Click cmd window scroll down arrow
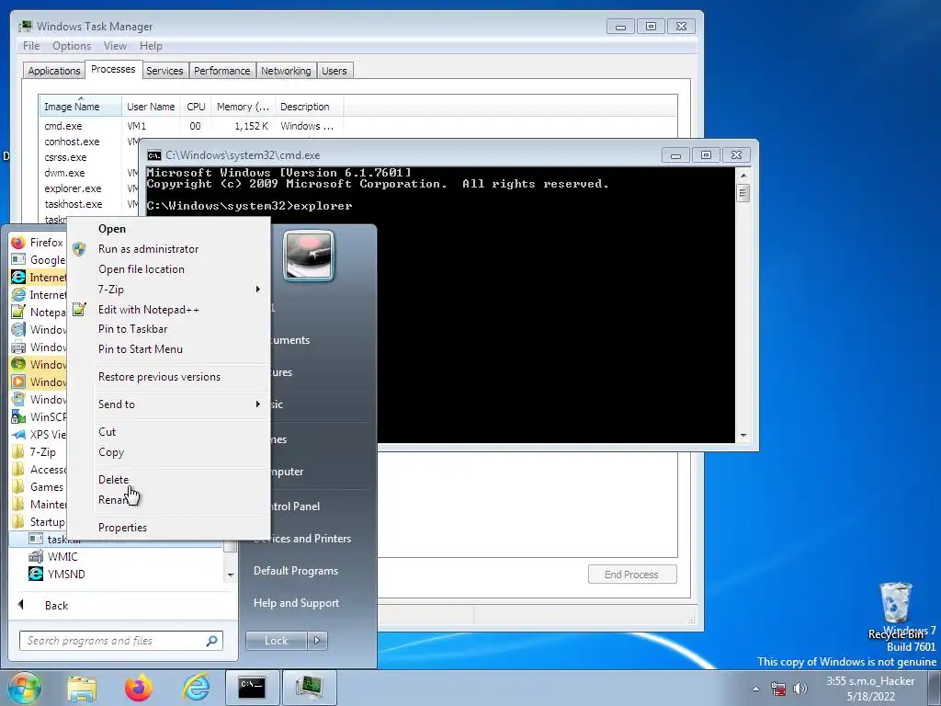The image size is (941, 706). pos(743,436)
